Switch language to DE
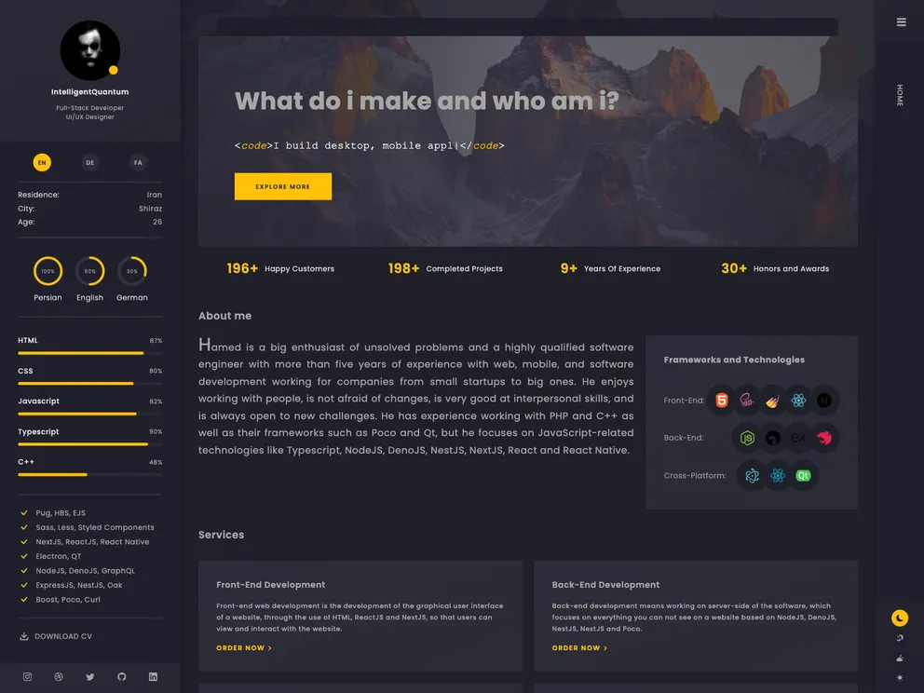This screenshot has width=924, height=693. click(x=90, y=163)
